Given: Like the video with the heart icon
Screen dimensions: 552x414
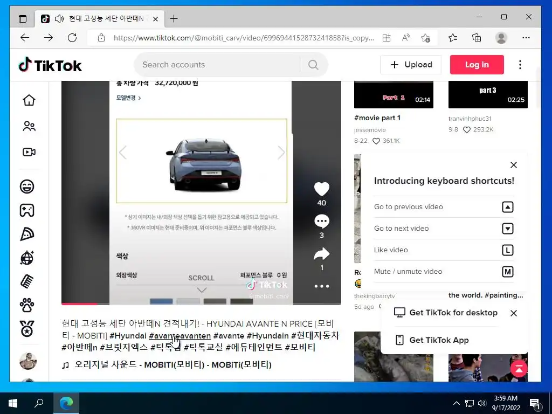Looking at the screenshot, I should (x=321, y=189).
